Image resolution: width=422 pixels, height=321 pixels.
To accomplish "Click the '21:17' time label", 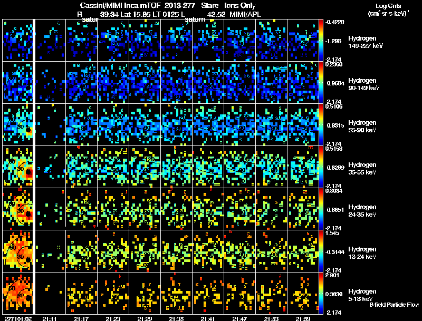I will coord(81,319).
